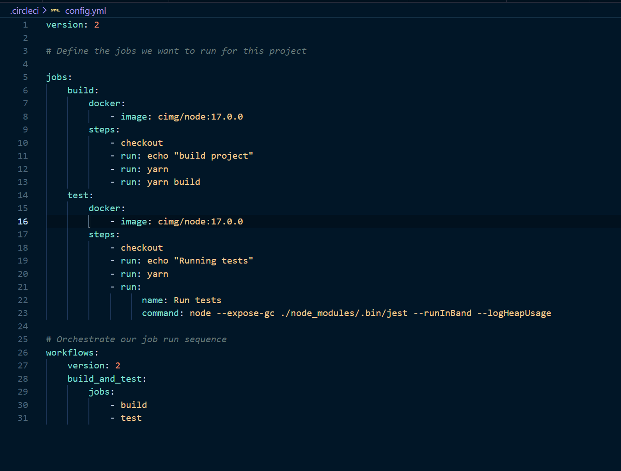This screenshot has width=621, height=471.
Task: Click line number 16 in the gutter
Action: coord(23,222)
